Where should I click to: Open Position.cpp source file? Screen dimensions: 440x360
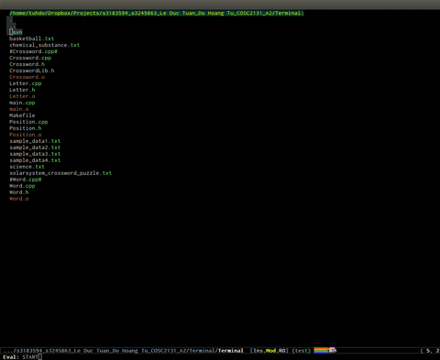(28, 122)
